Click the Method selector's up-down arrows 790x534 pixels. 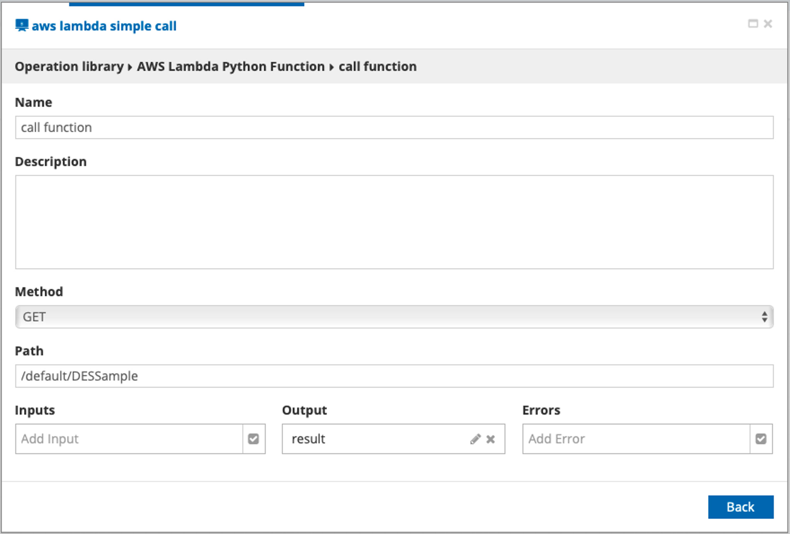764,317
